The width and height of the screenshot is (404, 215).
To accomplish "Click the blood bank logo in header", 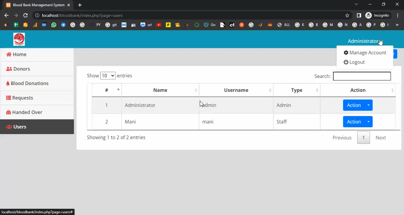I will [x=19, y=39].
